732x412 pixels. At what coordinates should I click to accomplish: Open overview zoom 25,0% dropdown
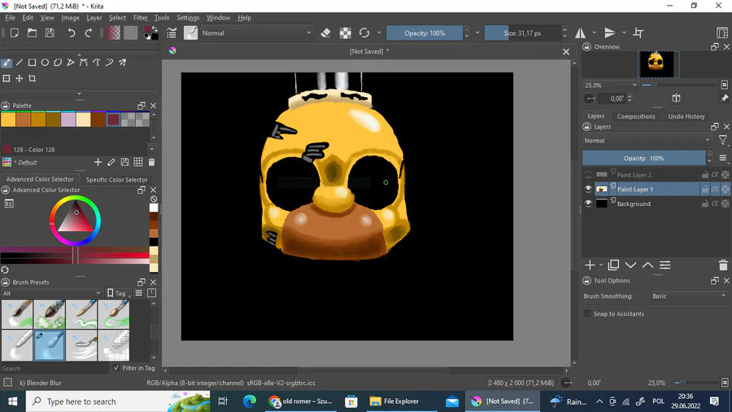tap(611, 85)
